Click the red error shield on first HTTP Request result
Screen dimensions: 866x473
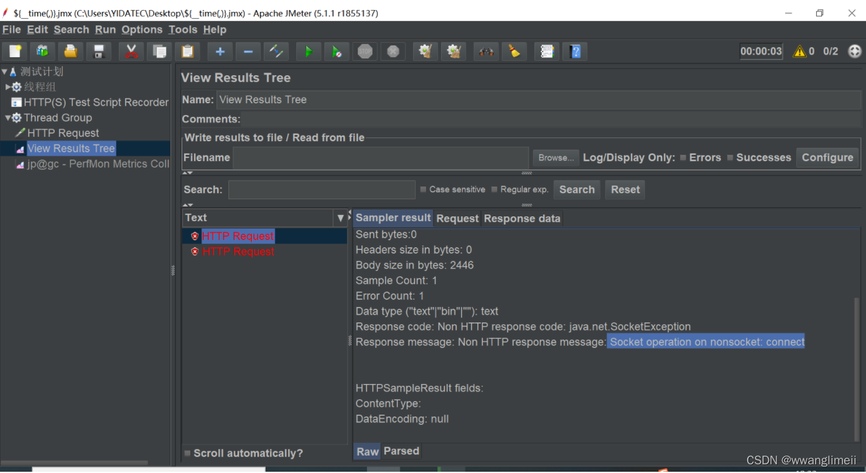(x=195, y=236)
